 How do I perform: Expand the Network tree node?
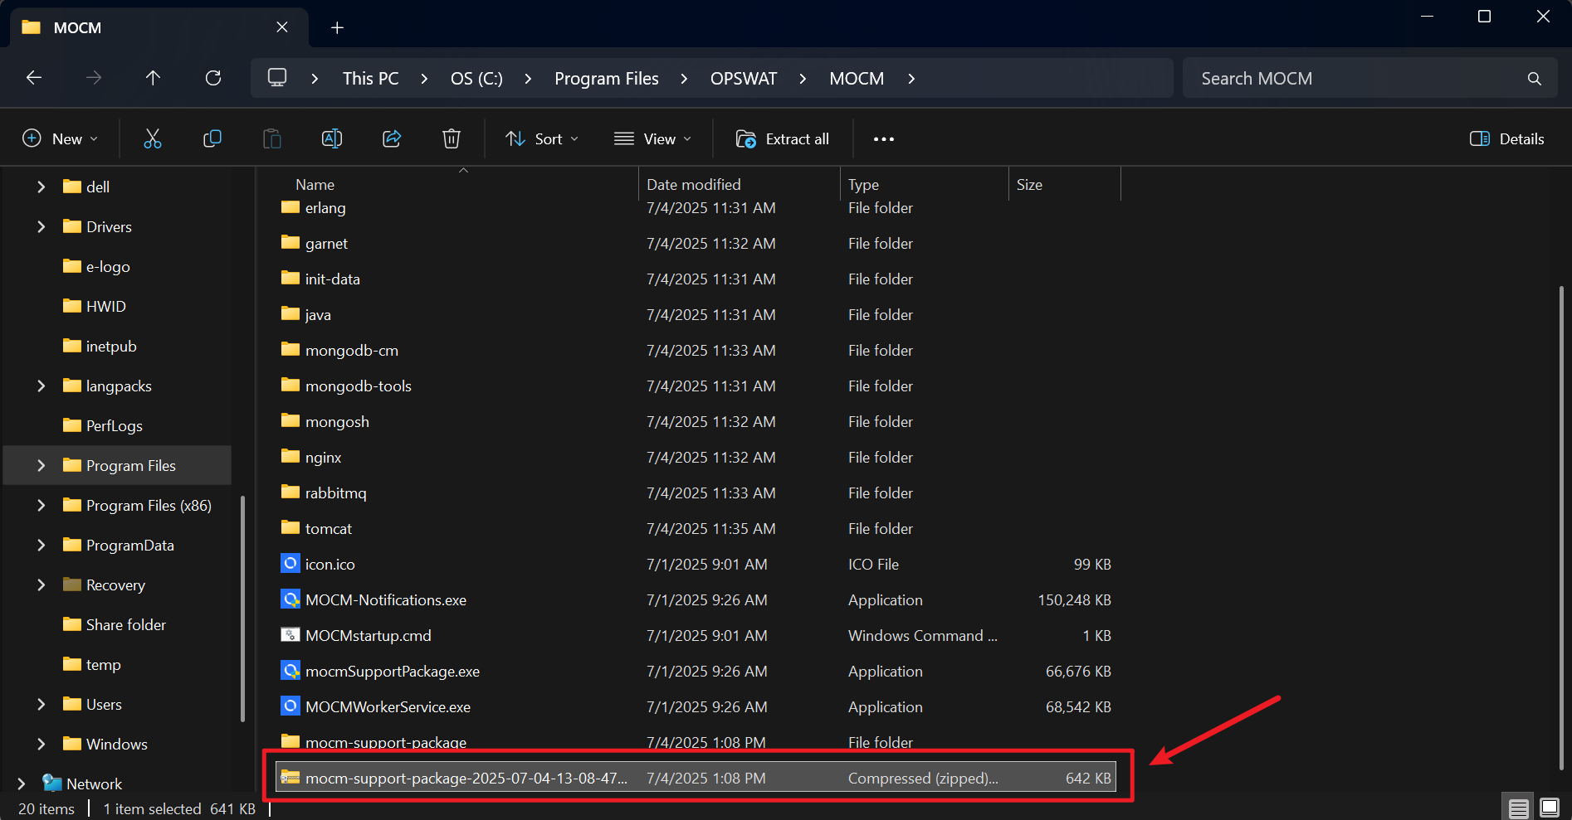pos(22,784)
